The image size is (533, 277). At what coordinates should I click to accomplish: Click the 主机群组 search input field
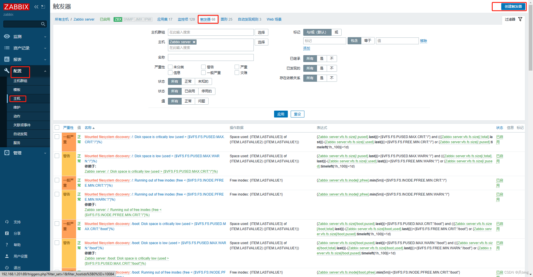coord(211,32)
